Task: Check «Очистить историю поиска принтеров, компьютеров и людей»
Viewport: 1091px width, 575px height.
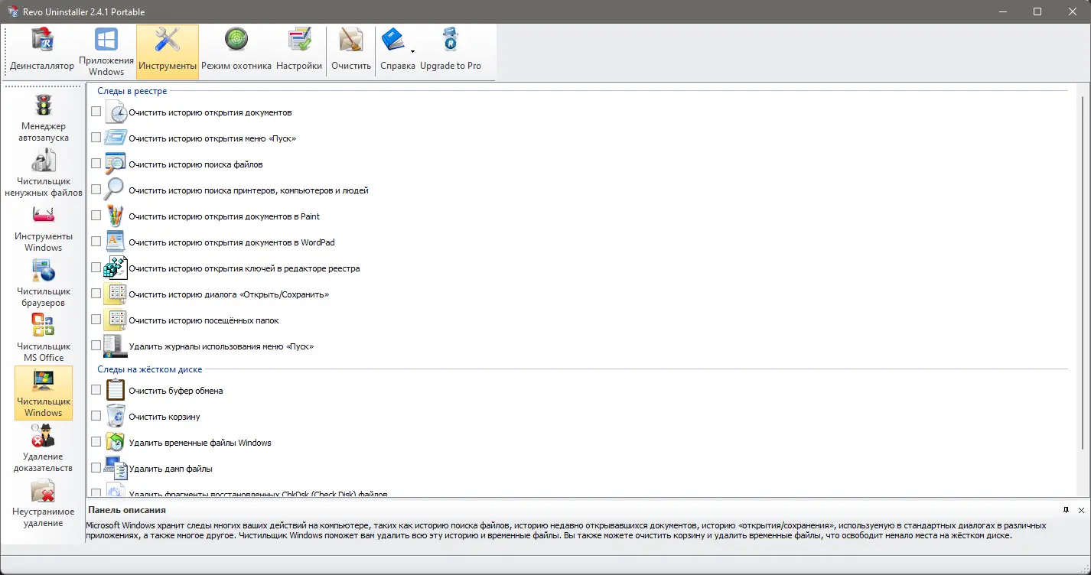Action: [96, 190]
